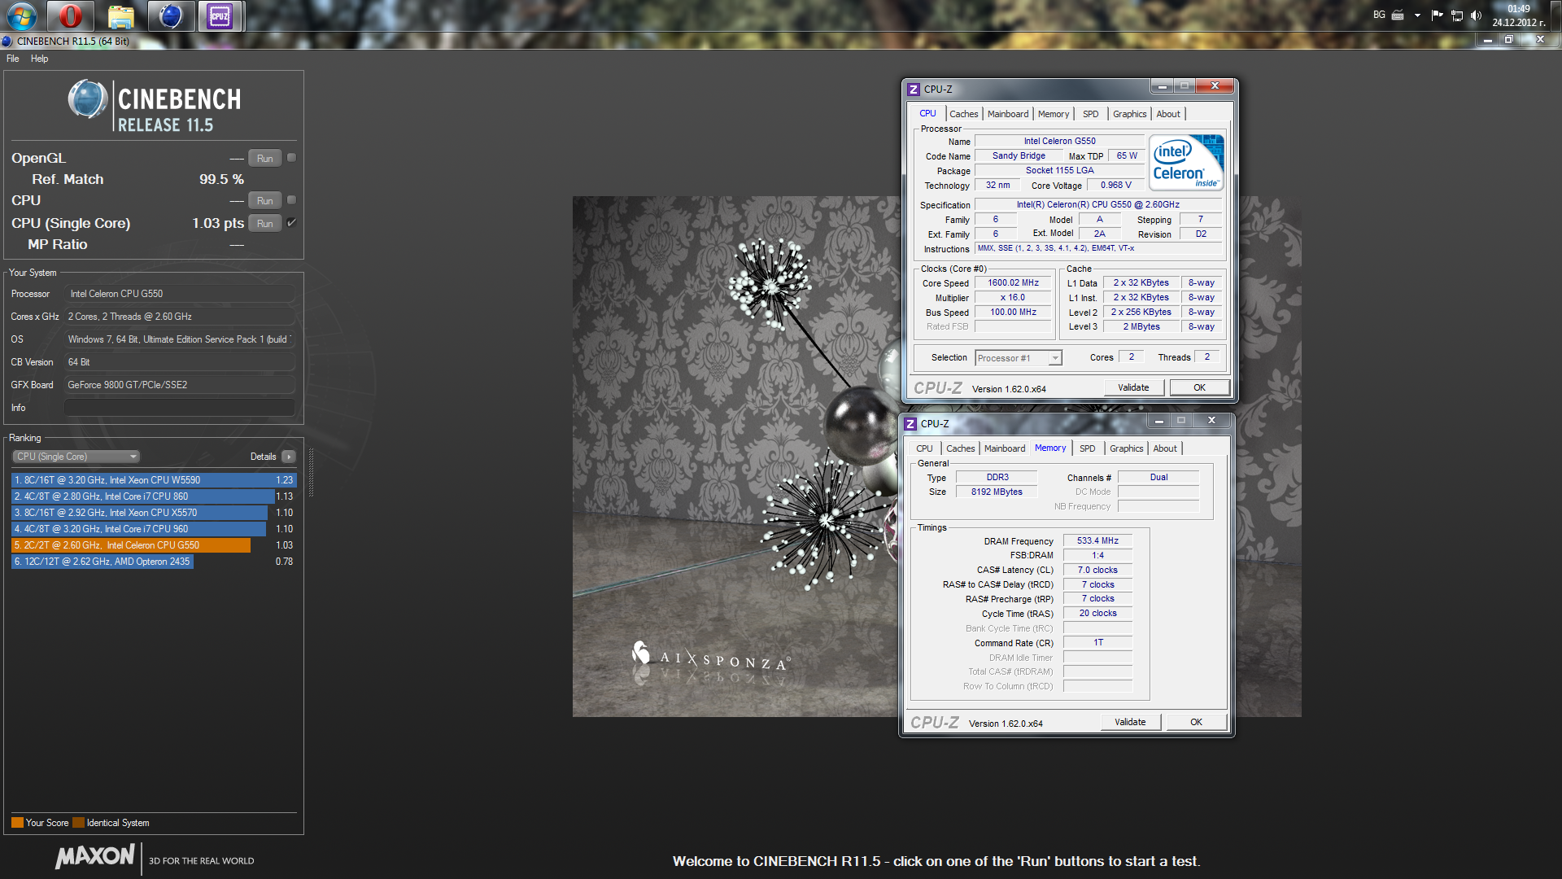Click the Cinebench taskbar icon

click(x=170, y=15)
